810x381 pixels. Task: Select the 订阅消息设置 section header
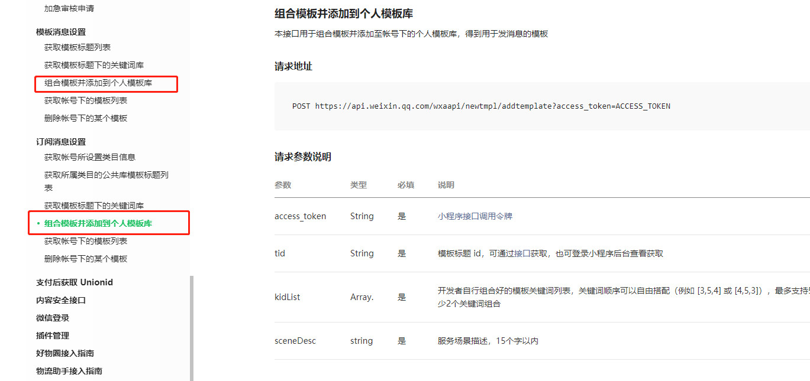click(x=60, y=142)
